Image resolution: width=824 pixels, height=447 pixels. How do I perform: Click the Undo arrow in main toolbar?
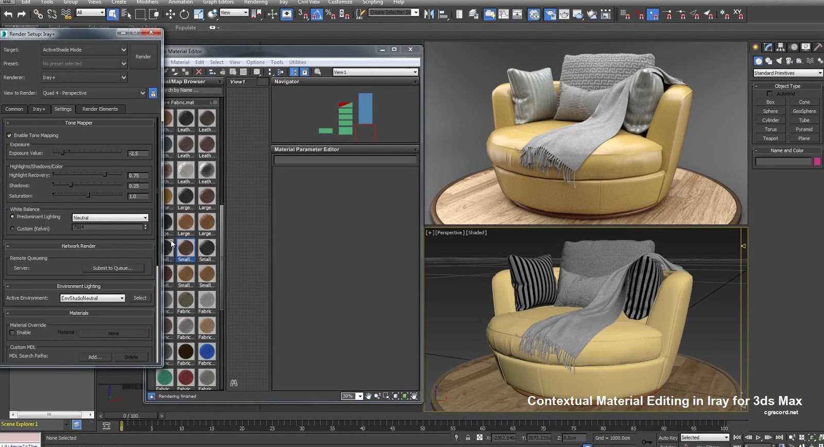click(8, 14)
